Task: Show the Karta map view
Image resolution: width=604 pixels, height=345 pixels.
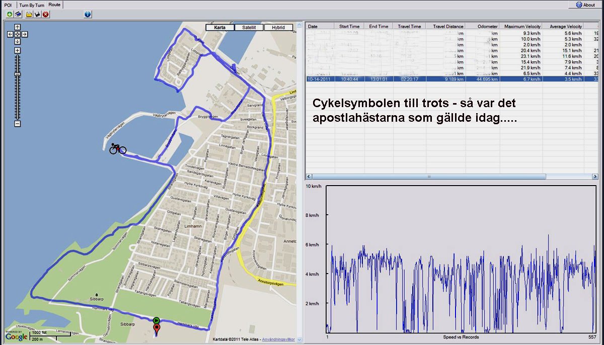Action: click(x=220, y=28)
